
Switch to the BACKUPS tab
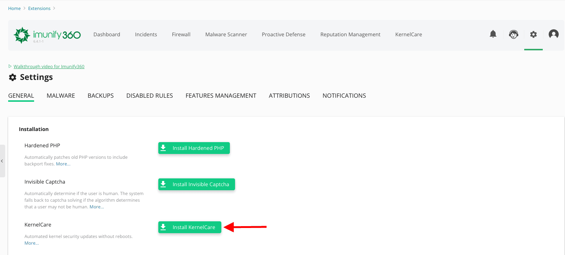coord(100,95)
